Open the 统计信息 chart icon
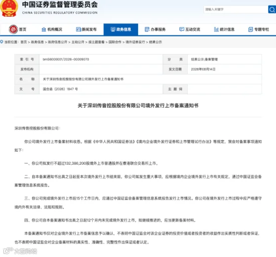This screenshot has height=257, width=276. [216, 29]
